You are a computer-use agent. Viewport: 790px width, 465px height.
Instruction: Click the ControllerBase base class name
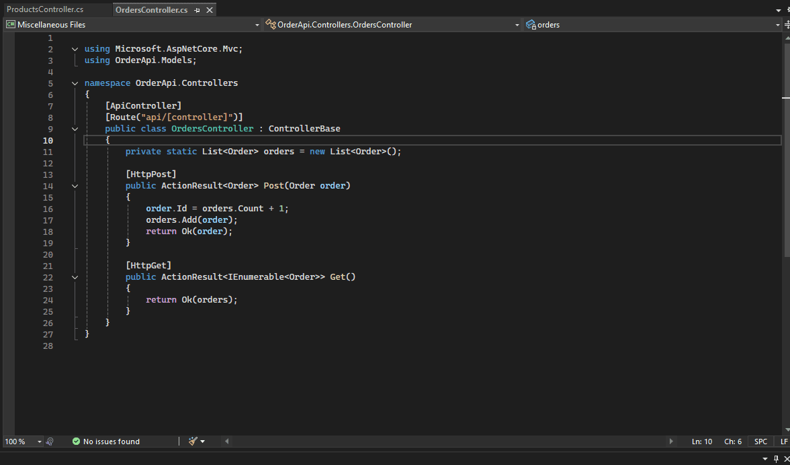(x=304, y=129)
